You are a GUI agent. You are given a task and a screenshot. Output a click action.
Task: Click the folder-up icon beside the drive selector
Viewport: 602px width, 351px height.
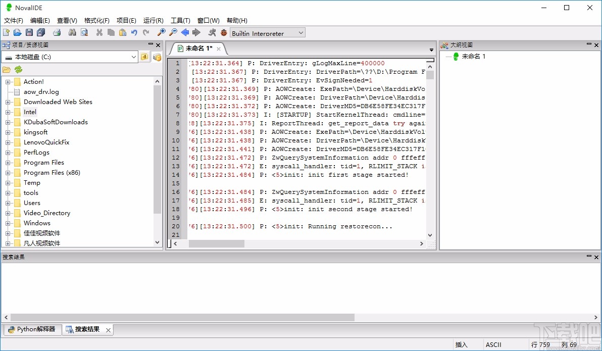pos(144,57)
